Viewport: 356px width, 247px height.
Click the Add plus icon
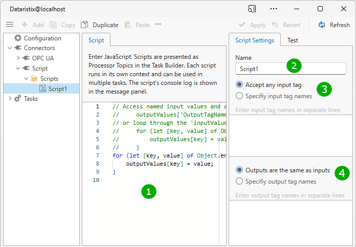coord(25,25)
